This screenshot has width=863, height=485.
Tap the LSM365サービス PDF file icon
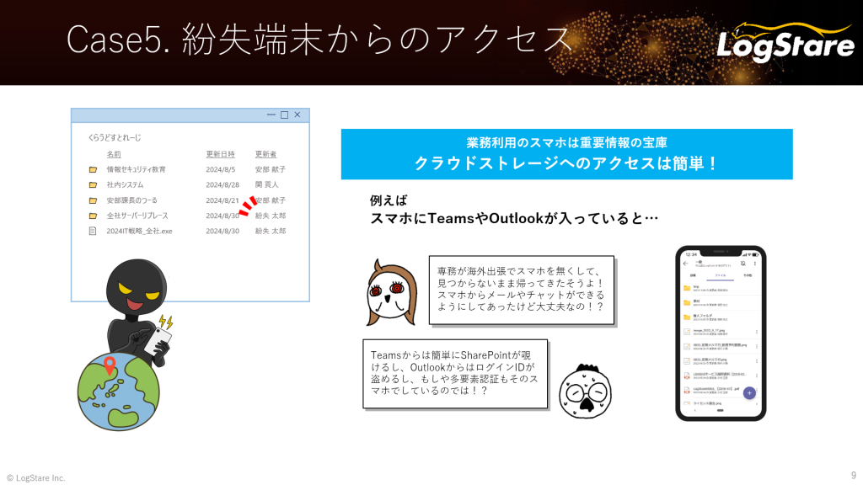click(687, 376)
